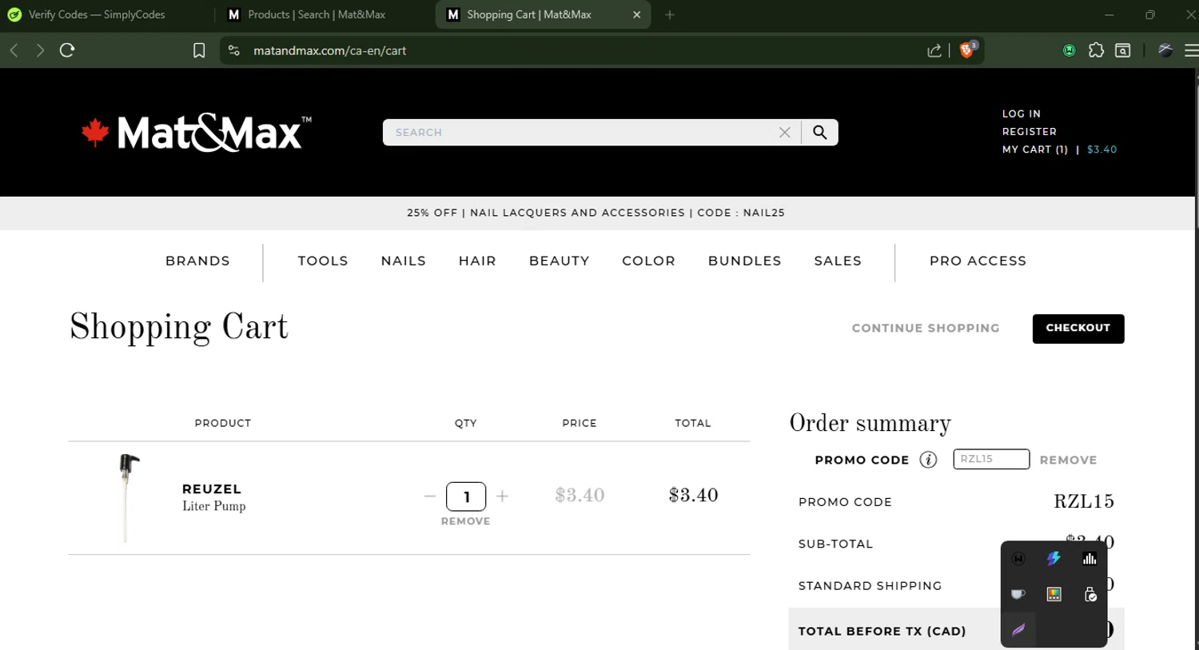Increase Reuzel pump quantity with plus

point(502,496)
